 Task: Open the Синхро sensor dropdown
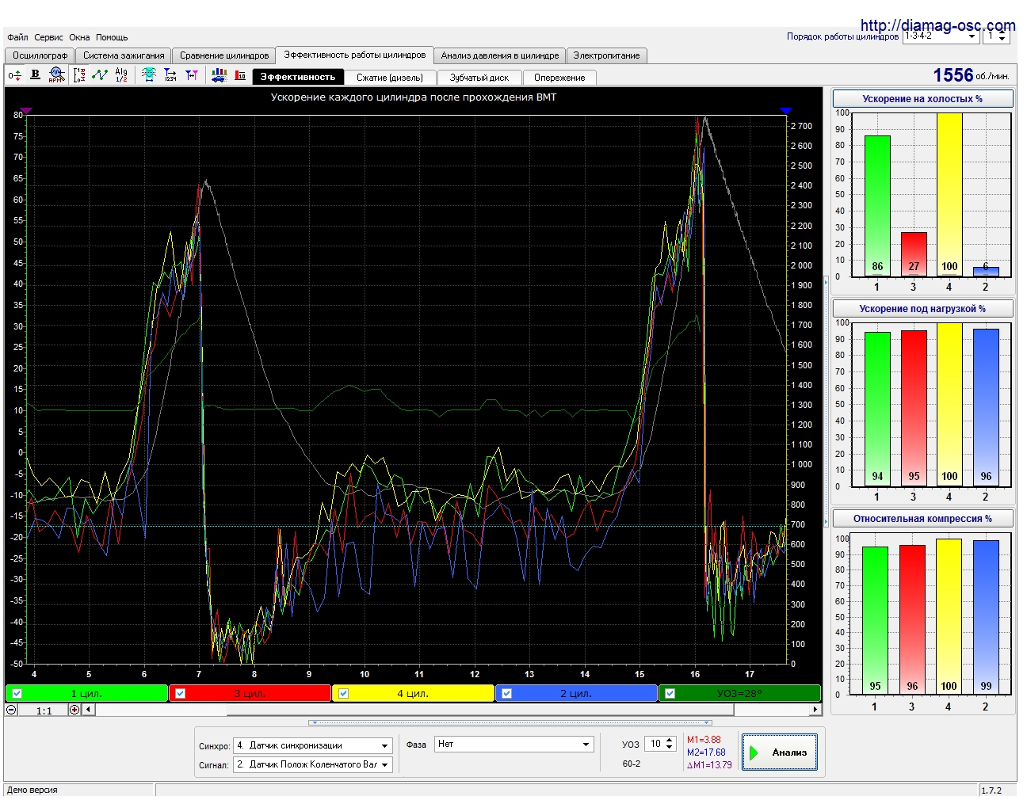pyautogui.click(x=385, y=746)
